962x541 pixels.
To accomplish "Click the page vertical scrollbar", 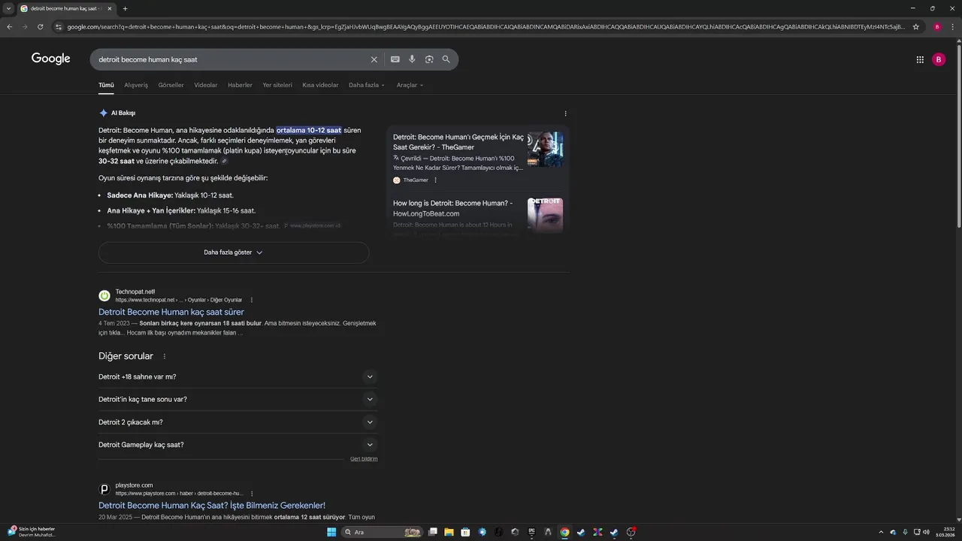I will coord(958,135).
